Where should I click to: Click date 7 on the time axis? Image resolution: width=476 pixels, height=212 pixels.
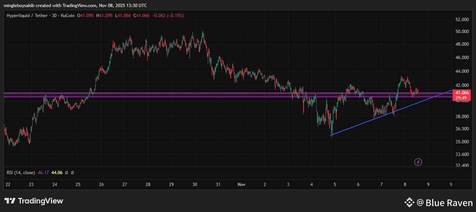point(382,185)
